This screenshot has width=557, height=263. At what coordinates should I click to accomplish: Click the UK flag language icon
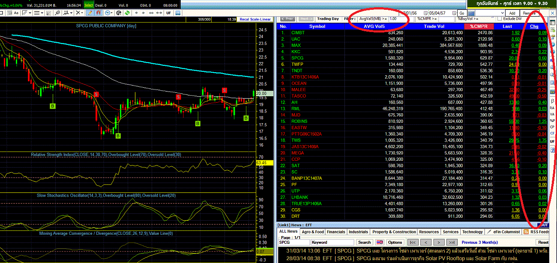coord(380,242)
